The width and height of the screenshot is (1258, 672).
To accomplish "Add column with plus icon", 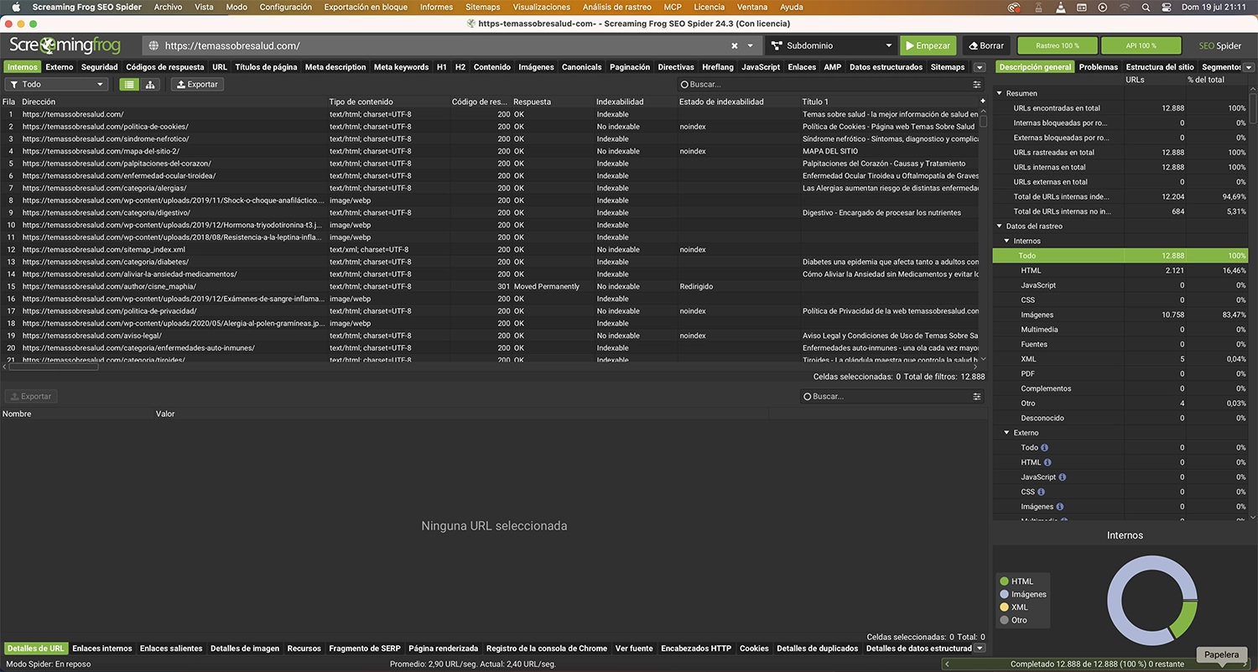I will click(x=983, y=102).
